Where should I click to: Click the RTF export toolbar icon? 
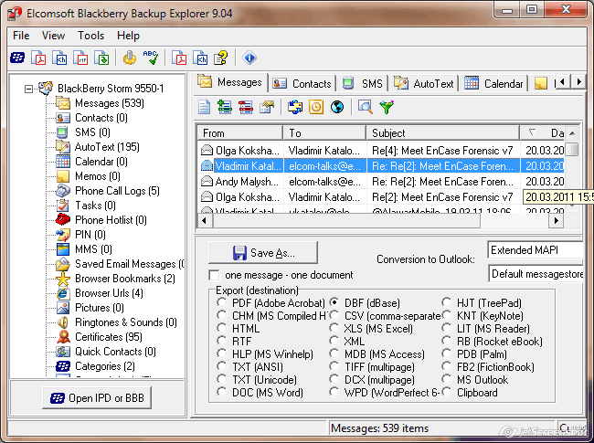pos(80,58)
